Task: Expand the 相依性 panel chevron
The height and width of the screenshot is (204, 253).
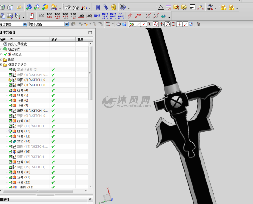Action: [90, 199]
